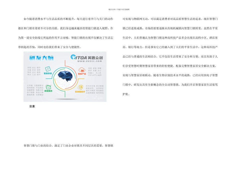Click the 区块链技术 label
Image resolution: width=238 pixels, height=169 pixels.
point(80,92)
